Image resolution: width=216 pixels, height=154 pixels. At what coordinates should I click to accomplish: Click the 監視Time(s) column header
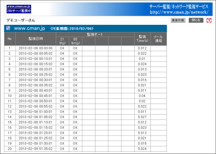pyautogui.click(x=142, y=39)
